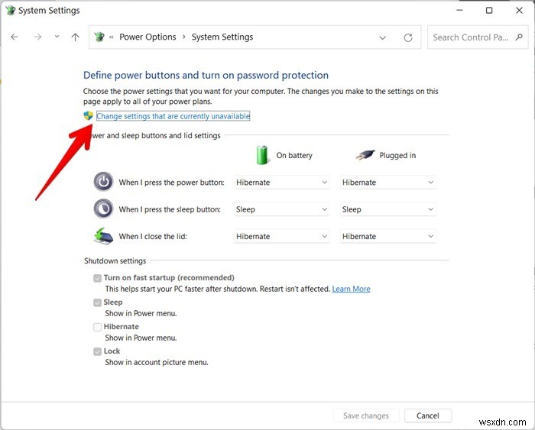The width and height of the screenshot is (535, 430).
Task: Click the 'Plugged in' column label
Action: pos(397,155)
